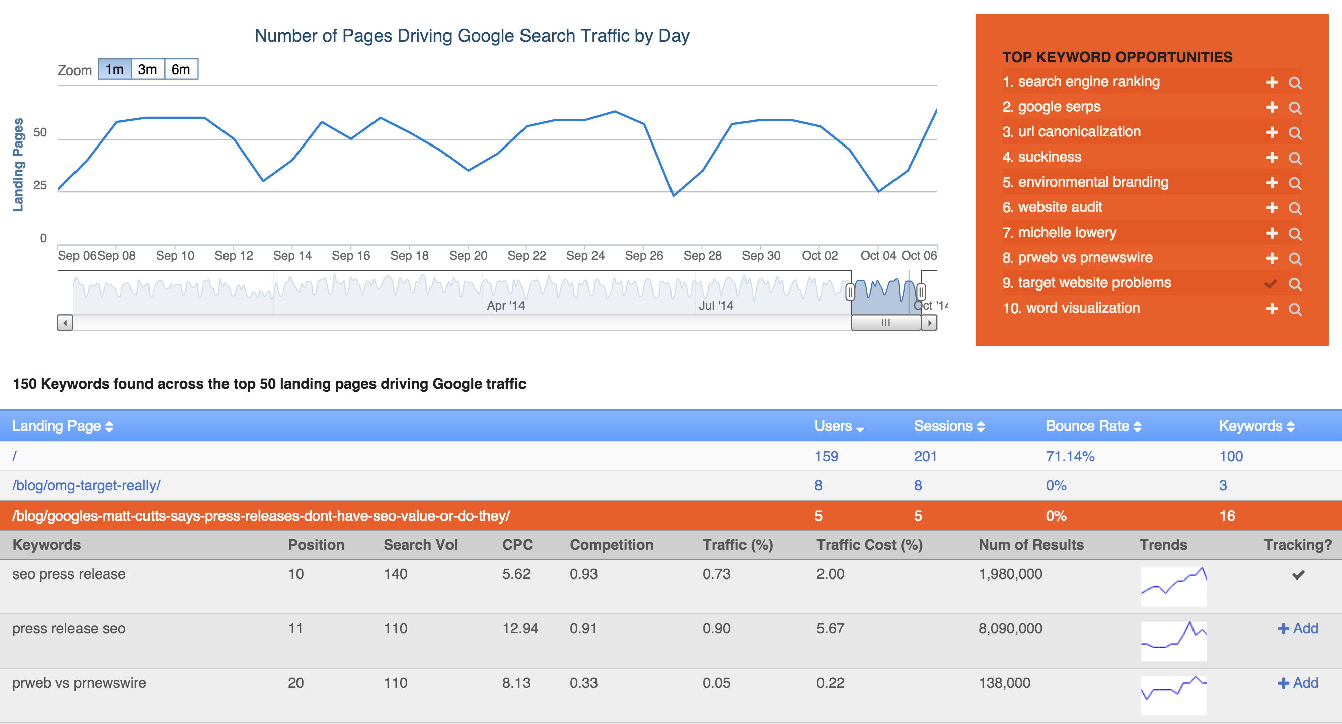Click the 71.14% bounce rate value
Screen dimensions: 1342x724
(x=1070, y=456)
